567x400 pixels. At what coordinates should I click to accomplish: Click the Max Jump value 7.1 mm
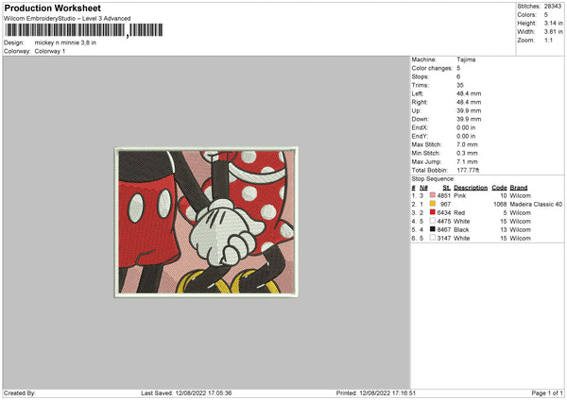pos(467,161)
